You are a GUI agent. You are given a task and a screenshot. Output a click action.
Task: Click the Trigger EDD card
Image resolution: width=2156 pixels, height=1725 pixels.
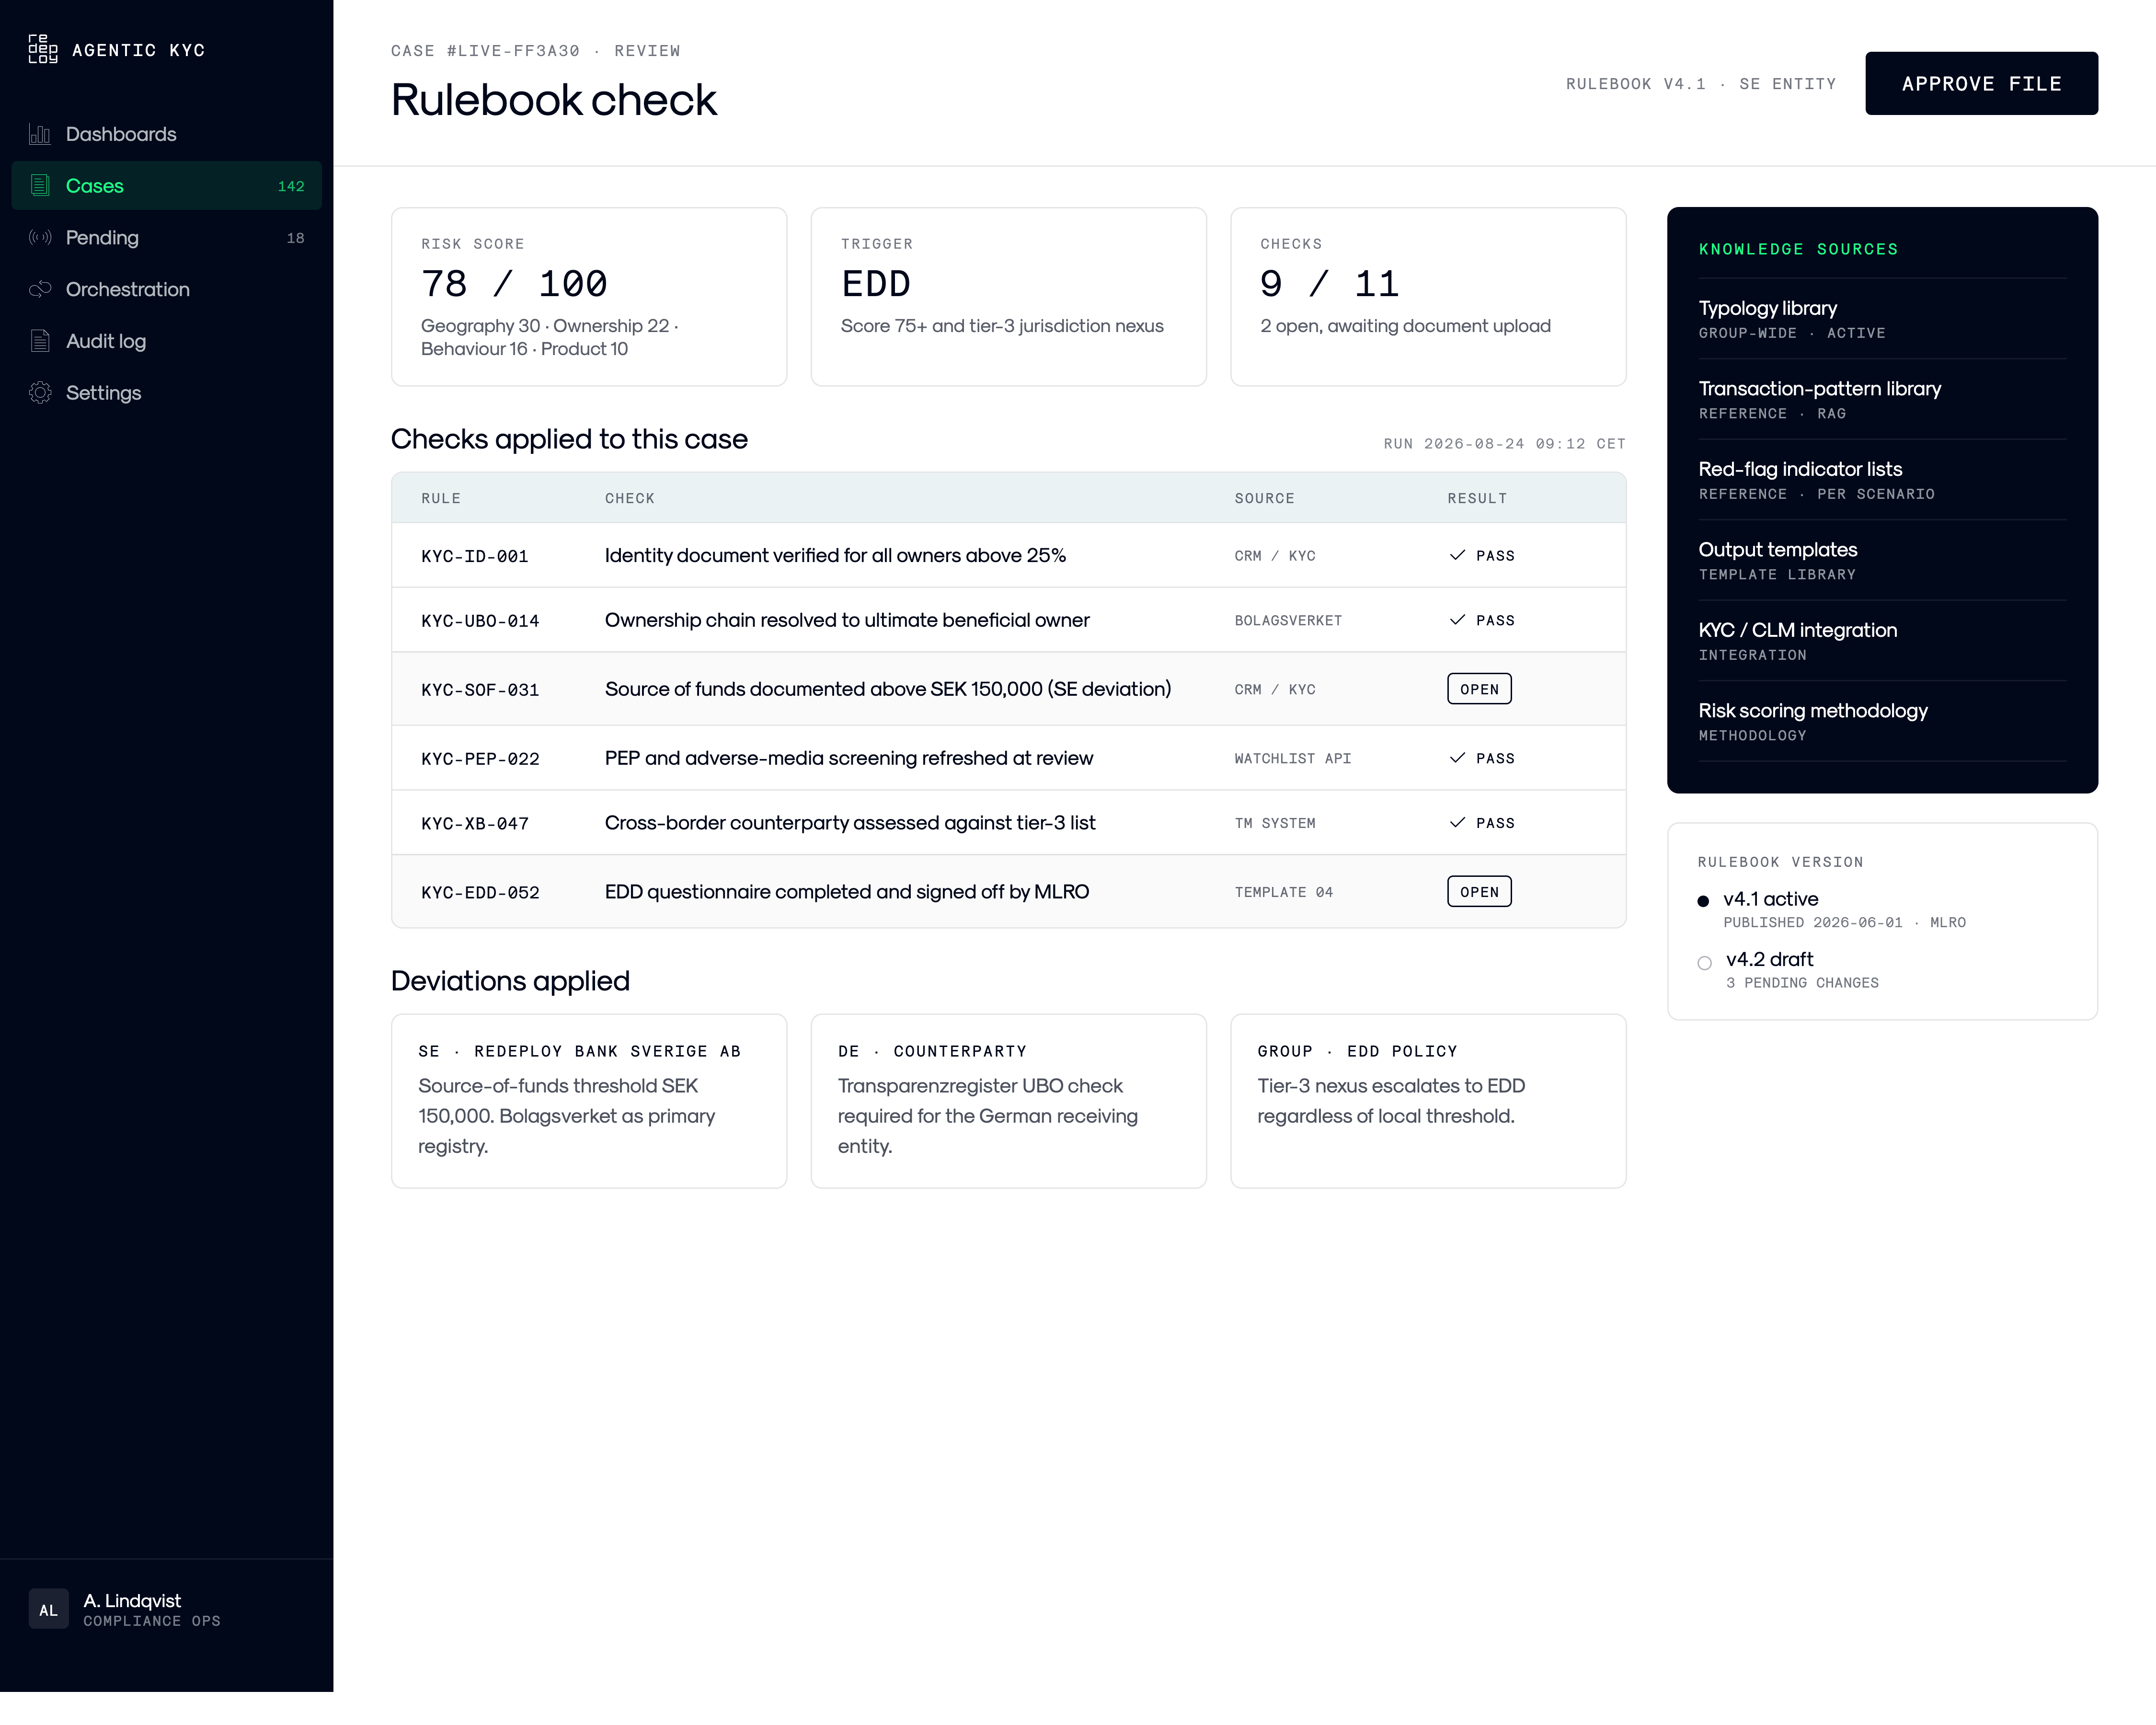coord(1008,297)
